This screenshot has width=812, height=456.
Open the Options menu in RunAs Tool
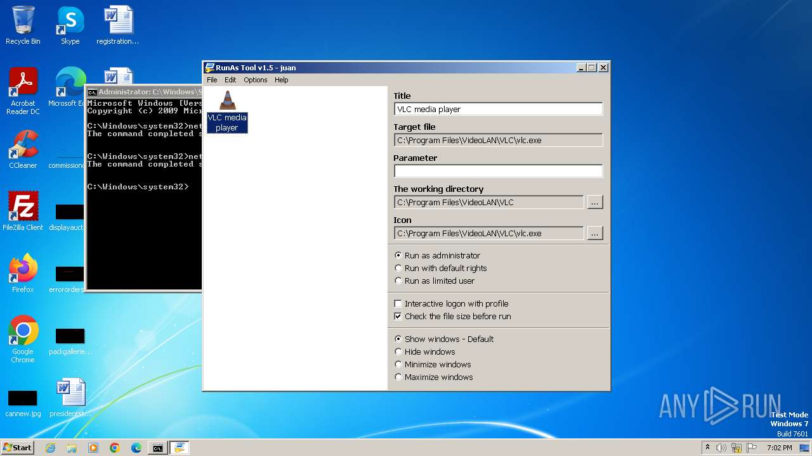click(256, 80)
